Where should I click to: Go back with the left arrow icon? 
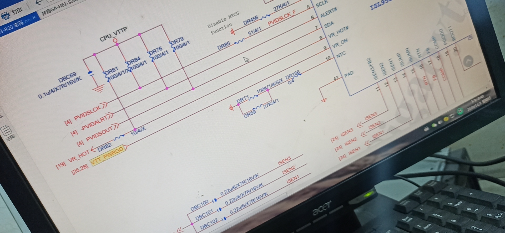39,3
